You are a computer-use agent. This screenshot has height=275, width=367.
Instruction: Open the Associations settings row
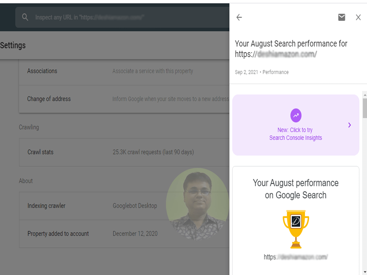[x=124, y=71]
